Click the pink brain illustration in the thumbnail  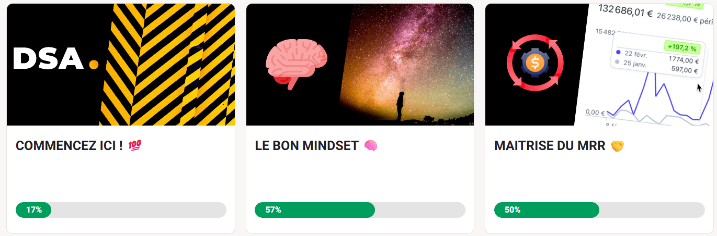[296, 63]
